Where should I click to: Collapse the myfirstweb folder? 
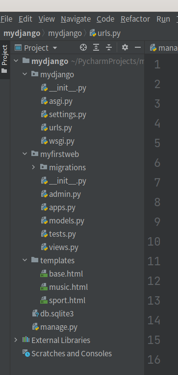pos(25,154)
